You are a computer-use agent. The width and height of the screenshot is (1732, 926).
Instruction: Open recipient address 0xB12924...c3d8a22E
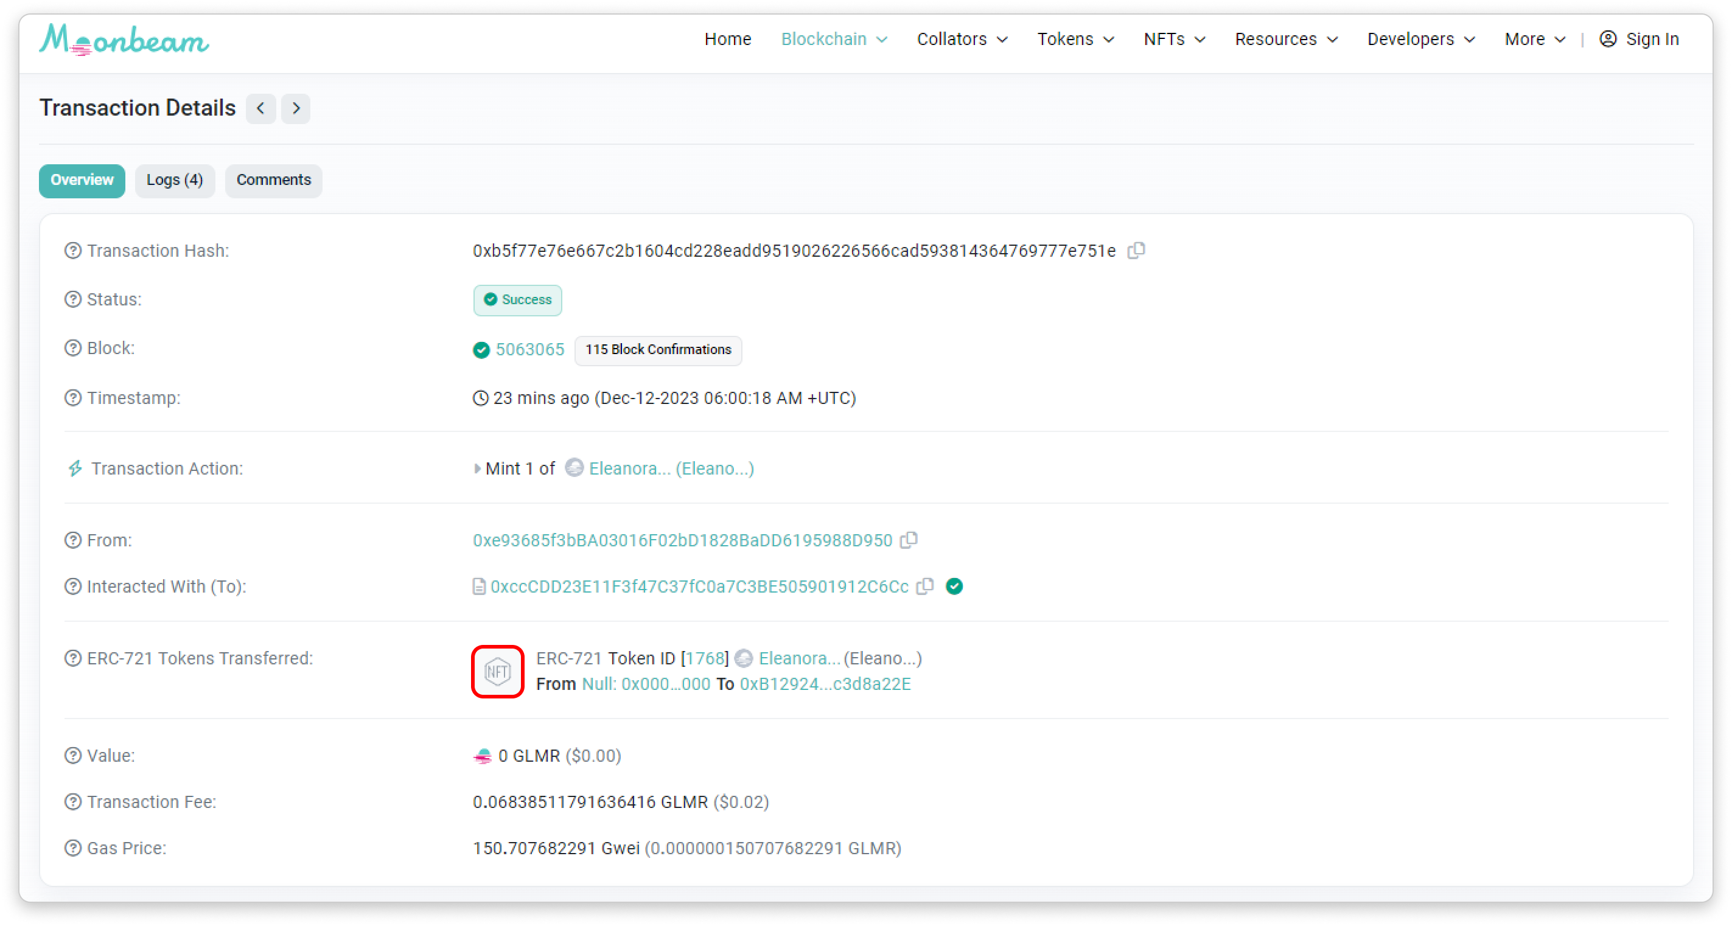[825, 683]
